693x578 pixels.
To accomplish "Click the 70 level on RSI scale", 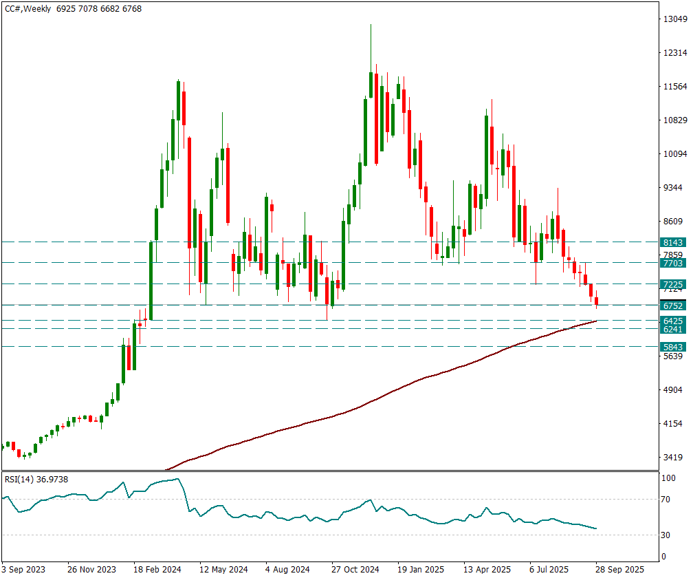I will (x=665, y=500).
